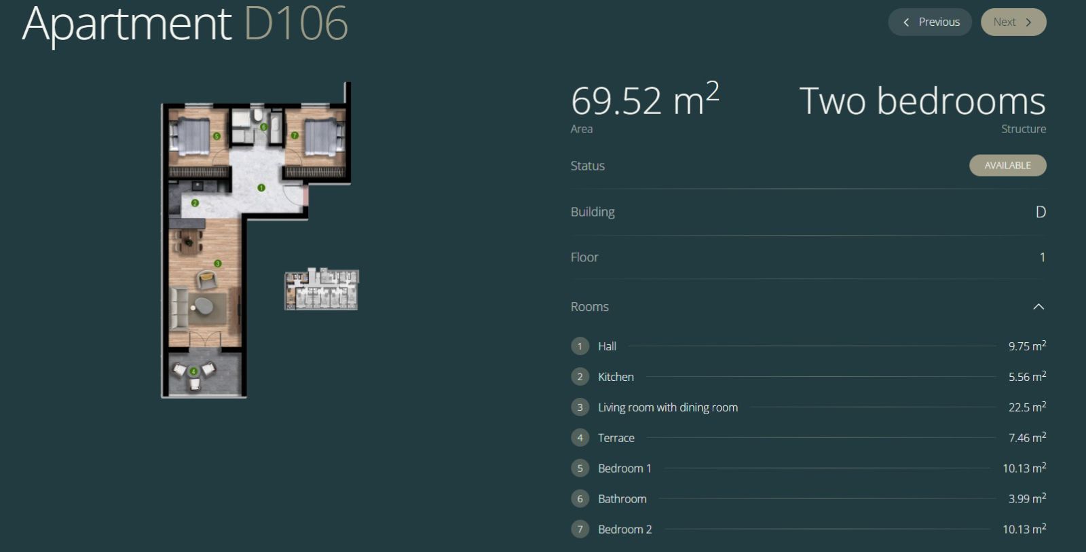Click green marker 5 in the left bedroom
Viewport: 1086px width, 552px height.
click(217, 136)
